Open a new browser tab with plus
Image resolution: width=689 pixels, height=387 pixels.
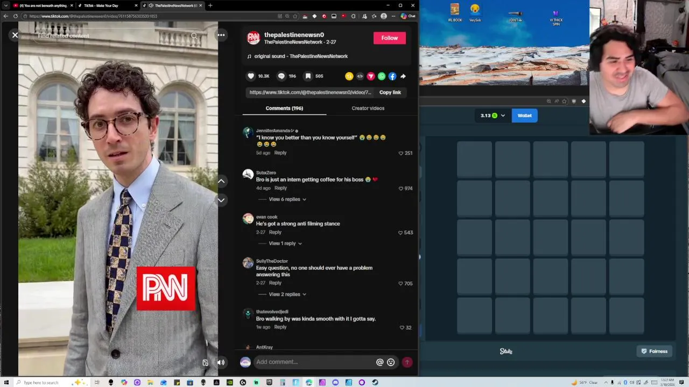click(x=210, y=5)
